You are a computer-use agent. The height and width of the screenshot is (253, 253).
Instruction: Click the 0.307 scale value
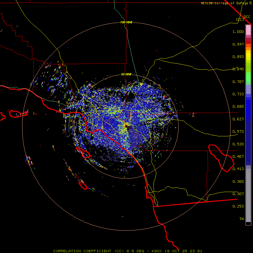[x=238, y=194]
